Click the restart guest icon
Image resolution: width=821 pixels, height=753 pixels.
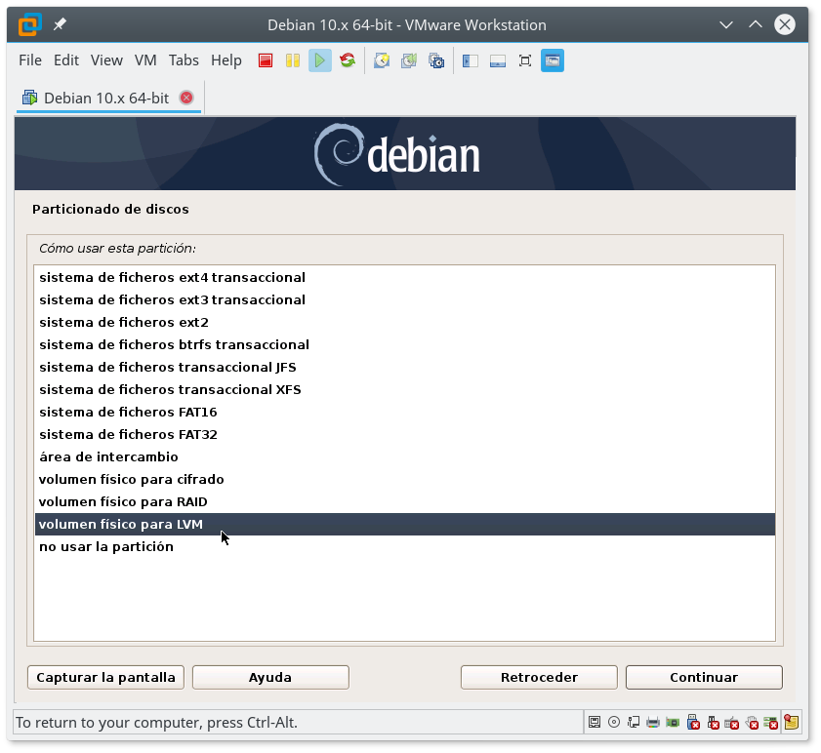click(x=348, y=60)
